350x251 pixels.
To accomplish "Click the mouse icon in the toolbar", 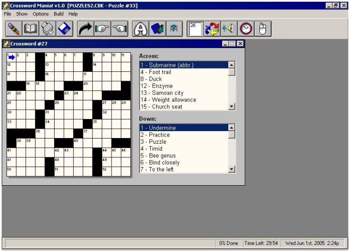I will coord(263,29).
